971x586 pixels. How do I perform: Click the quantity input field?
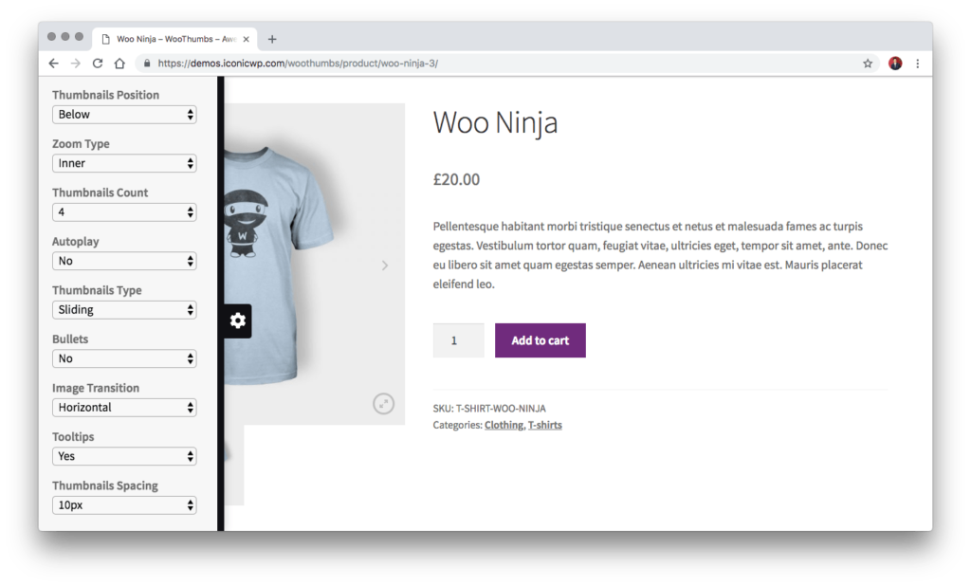(458, 340)
